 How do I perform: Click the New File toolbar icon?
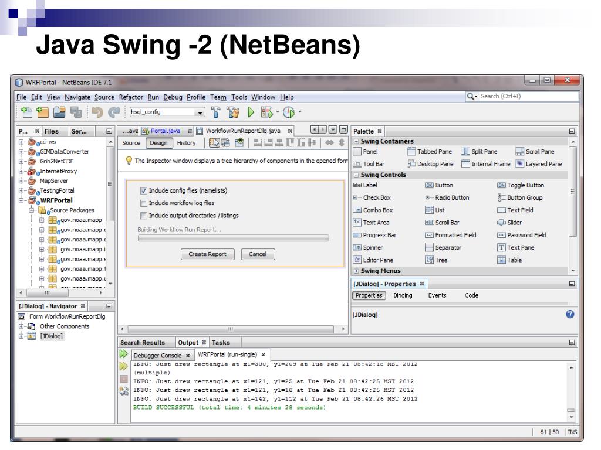tap(26, 112)
